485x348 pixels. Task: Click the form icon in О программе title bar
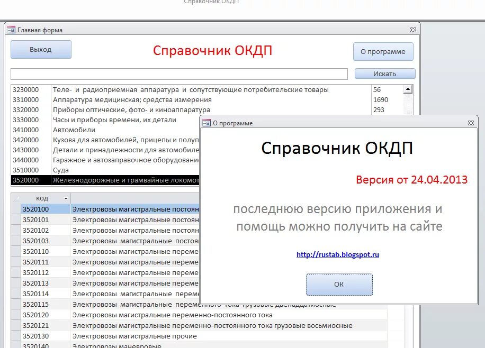206,123
